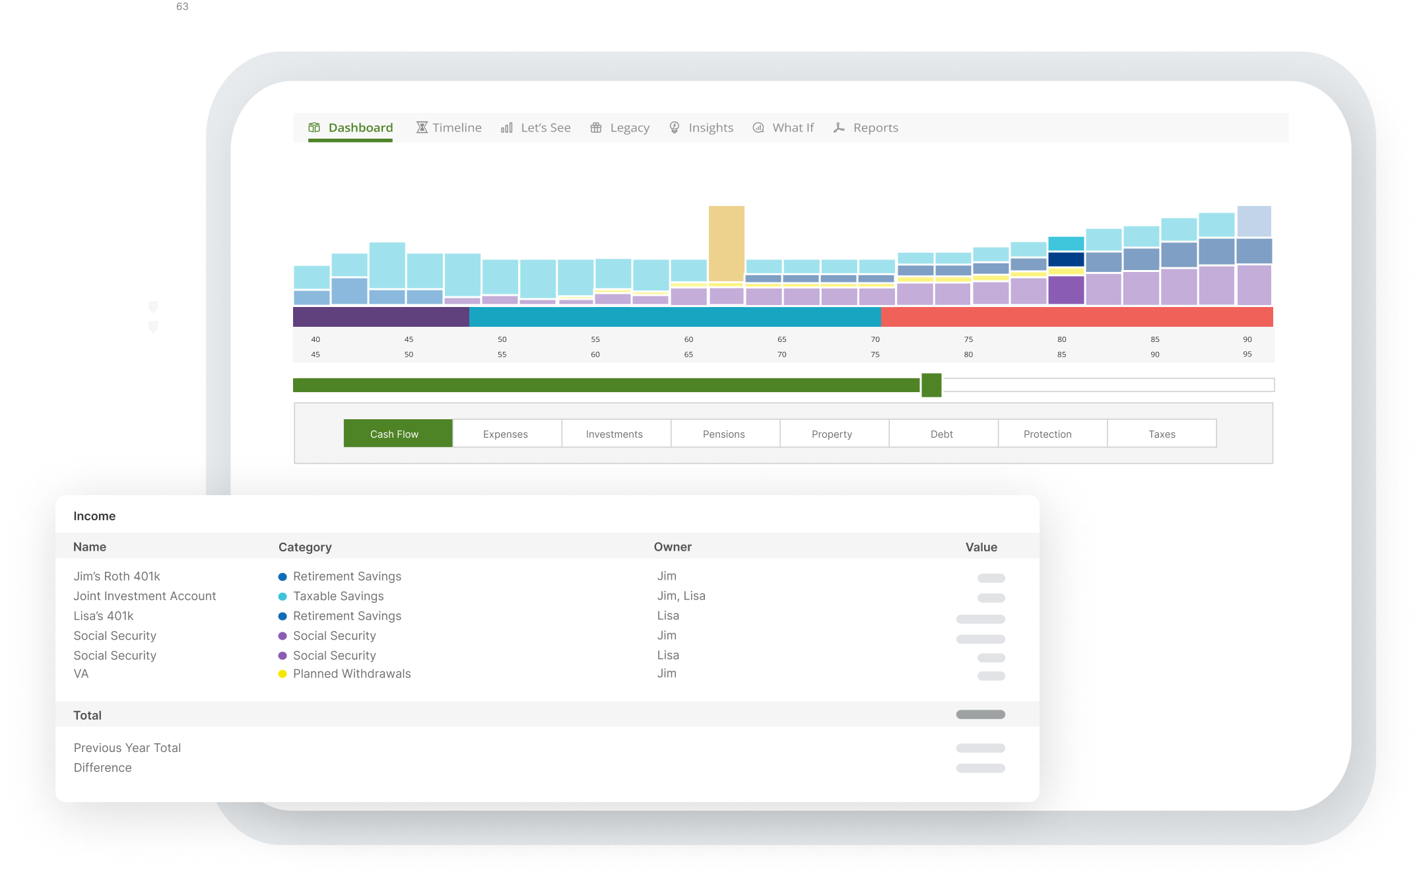Open the Property tab

pyautogui.click(x=832, y=434)
